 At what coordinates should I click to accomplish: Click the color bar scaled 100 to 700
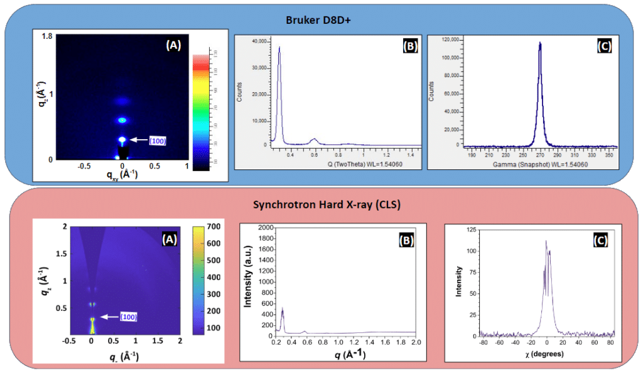(198, 280)
